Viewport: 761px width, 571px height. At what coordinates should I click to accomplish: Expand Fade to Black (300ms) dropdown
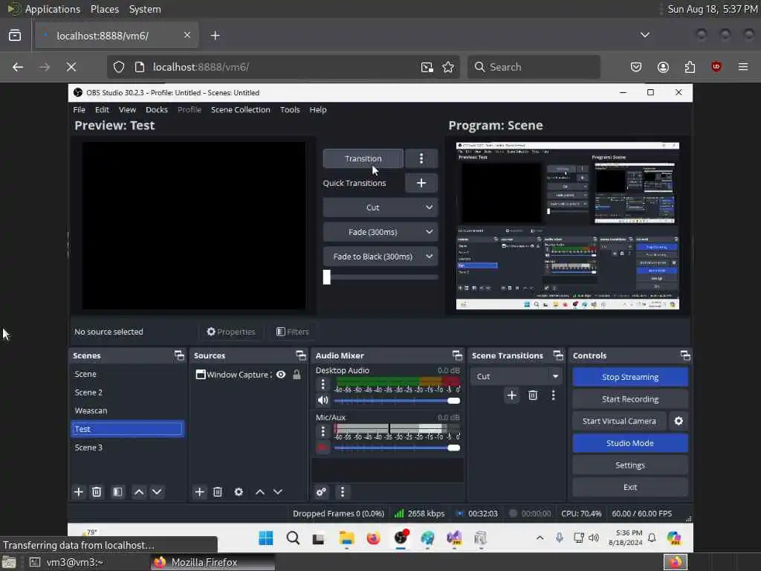pos(429,257)
